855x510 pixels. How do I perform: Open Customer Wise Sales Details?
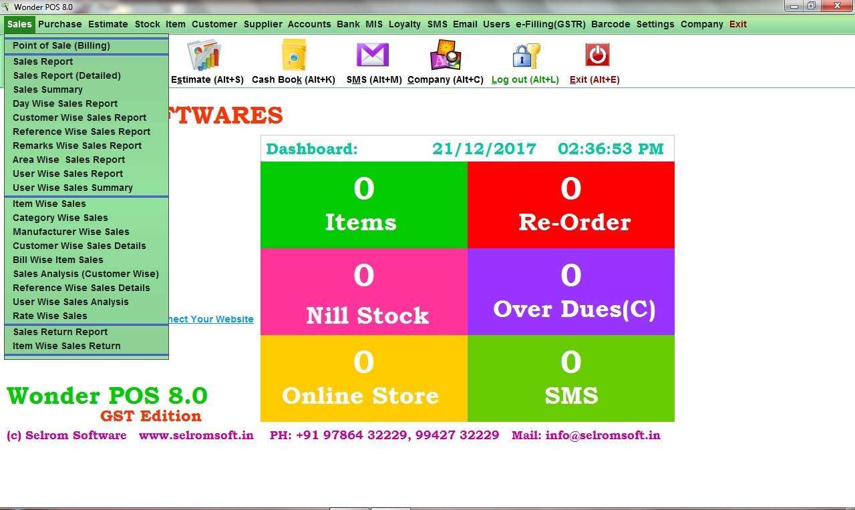87,246
